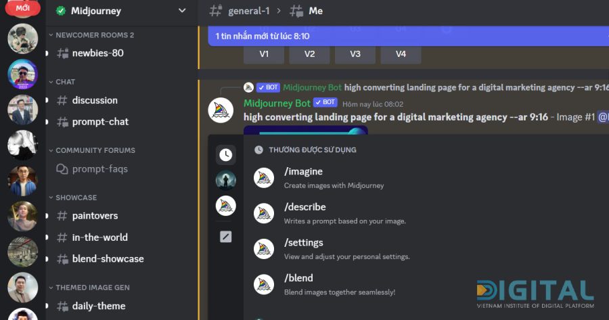The height and width of the screenshot is (320, 609).
Task: Click the /blend command bot icon
Action: [264, 285]
